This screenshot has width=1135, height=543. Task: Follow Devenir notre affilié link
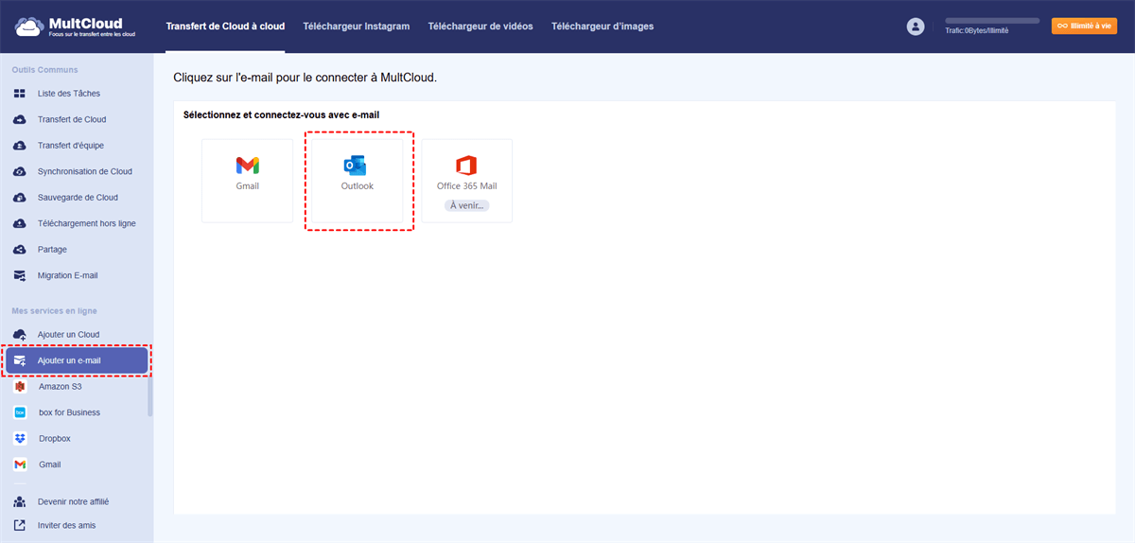pos(75,501)
